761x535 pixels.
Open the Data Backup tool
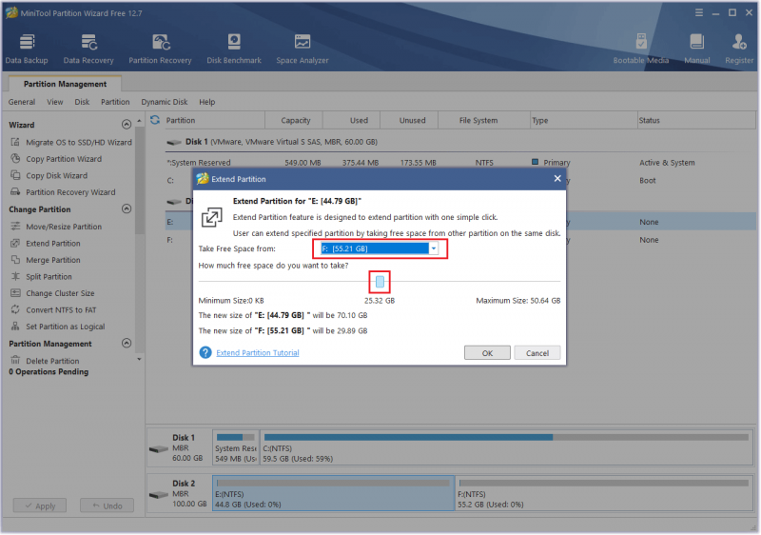(x=27, y=49)
